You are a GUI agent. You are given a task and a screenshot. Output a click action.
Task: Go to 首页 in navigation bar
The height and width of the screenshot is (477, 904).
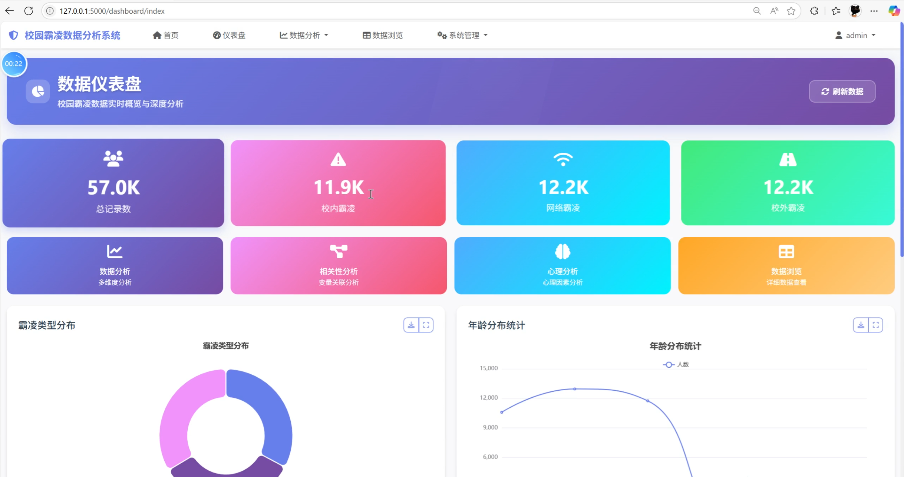[165, 35]
